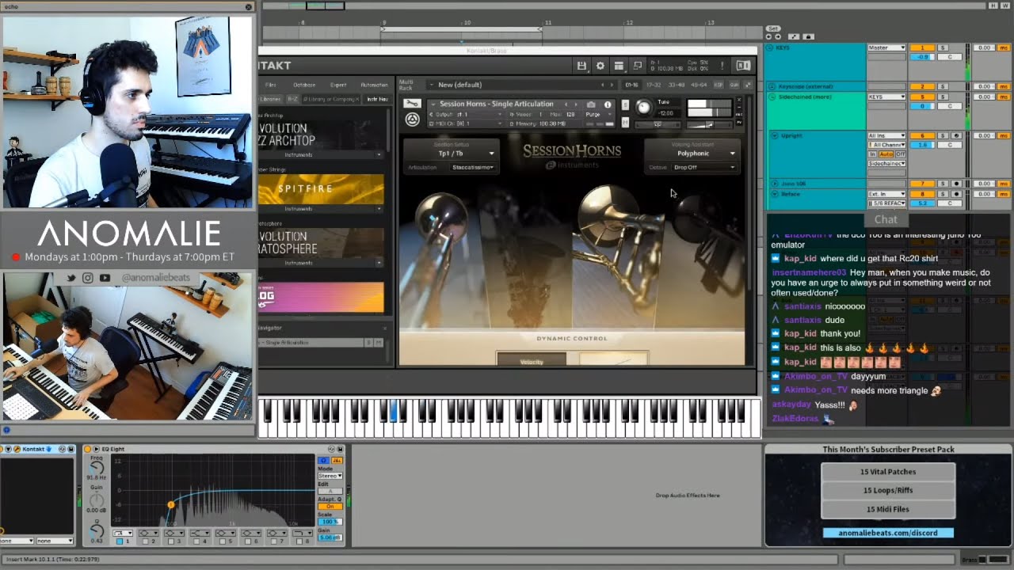
Task: Open Kontakt workspace layout icon
Action: point(619,66)
